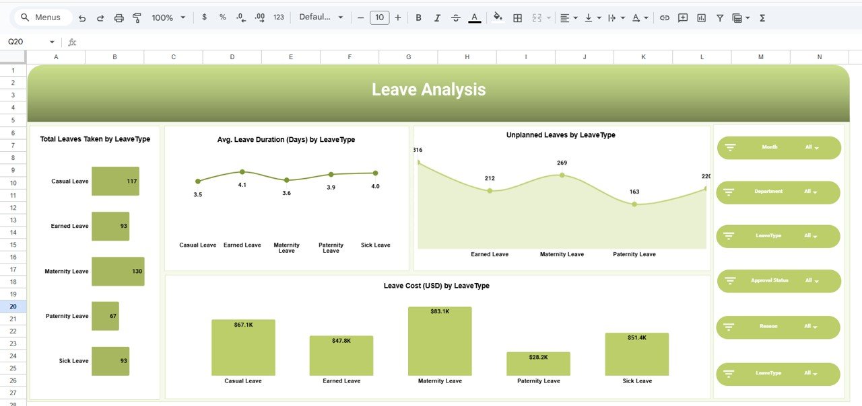This screenshot has height=406, width=862.
Task: Toggle strikethrough formatting
Action: 456,17
